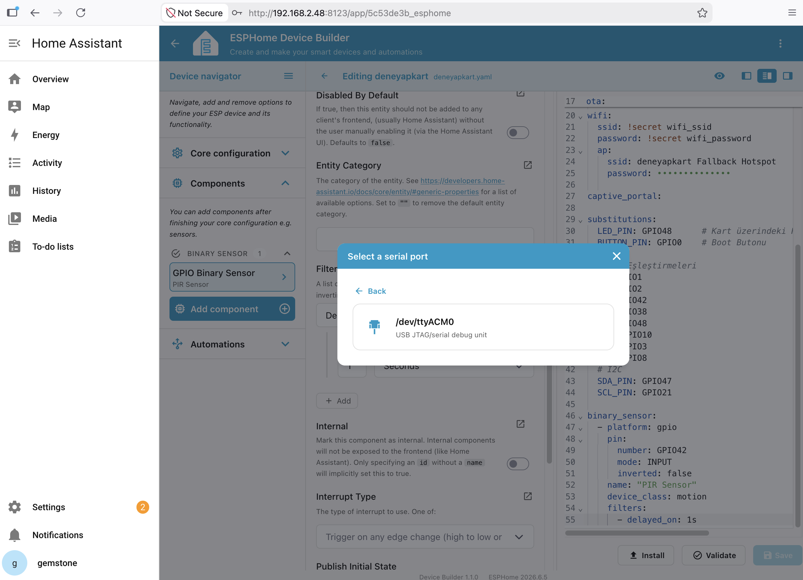Click the History chart icon
Image resolution: width=803 pixels, height=580 pixels.
(15, 191)
